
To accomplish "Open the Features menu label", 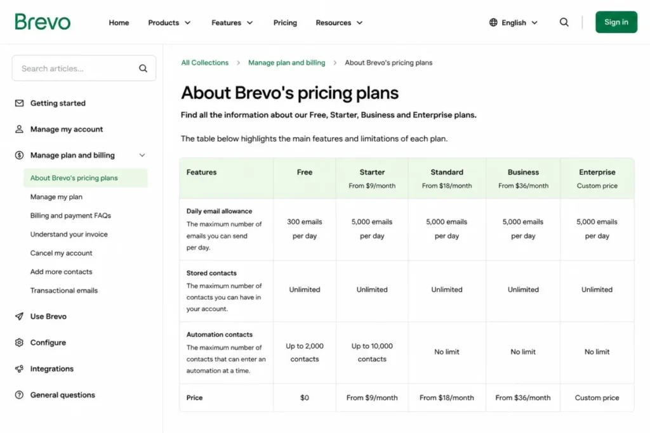I will coord(226,23).
